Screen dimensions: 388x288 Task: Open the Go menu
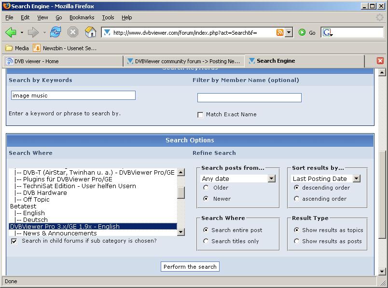[59, 17]
